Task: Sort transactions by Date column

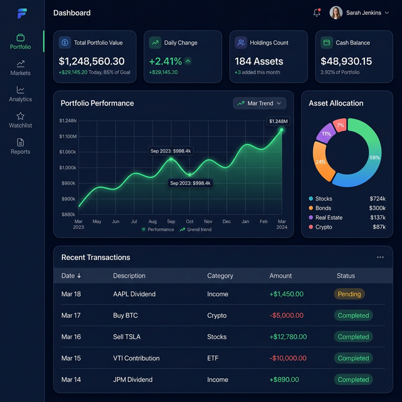Action: point(71,276)
